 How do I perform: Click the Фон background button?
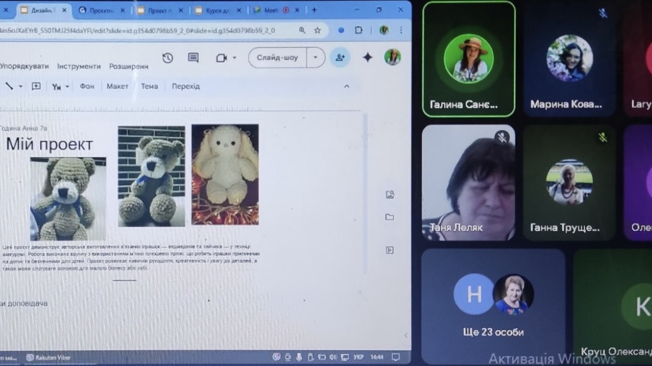click(x=87, y=86)
